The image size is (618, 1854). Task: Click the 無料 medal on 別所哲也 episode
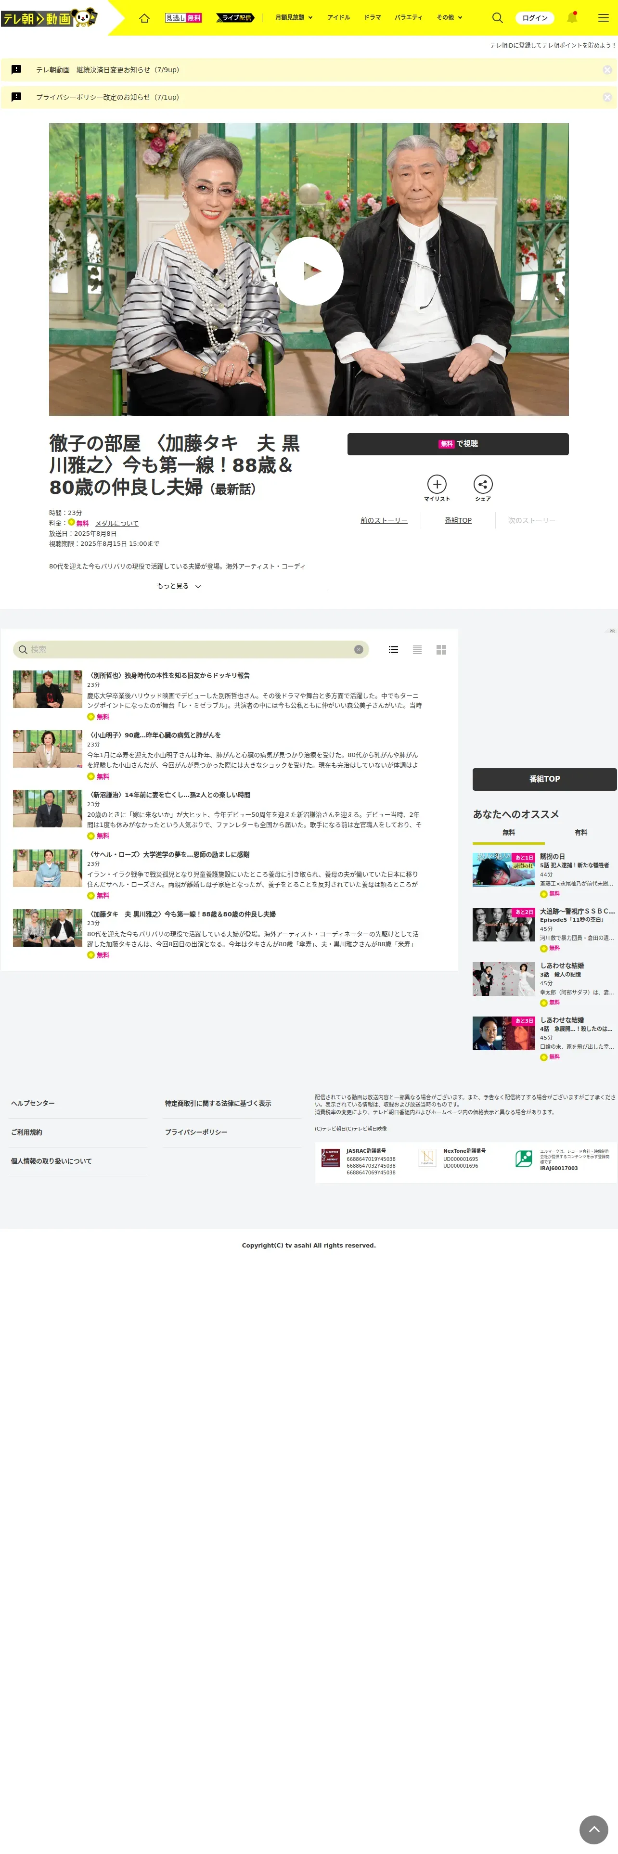point(99,717)
